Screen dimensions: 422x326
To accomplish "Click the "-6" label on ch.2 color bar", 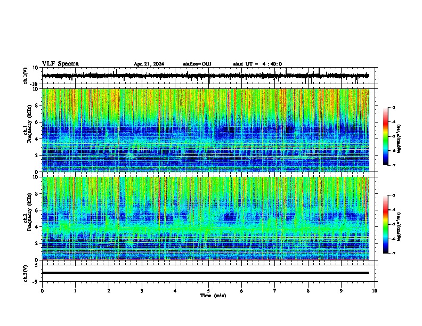I will (x=393, y=239).
